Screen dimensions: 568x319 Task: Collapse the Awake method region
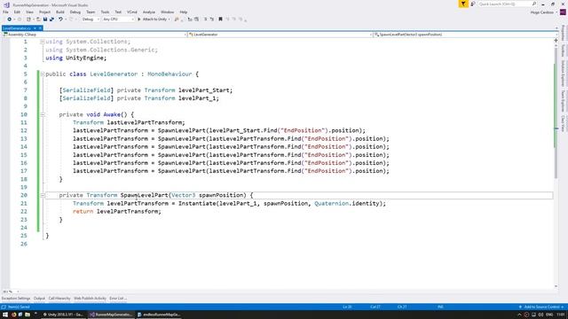click(x=43, y=114)
